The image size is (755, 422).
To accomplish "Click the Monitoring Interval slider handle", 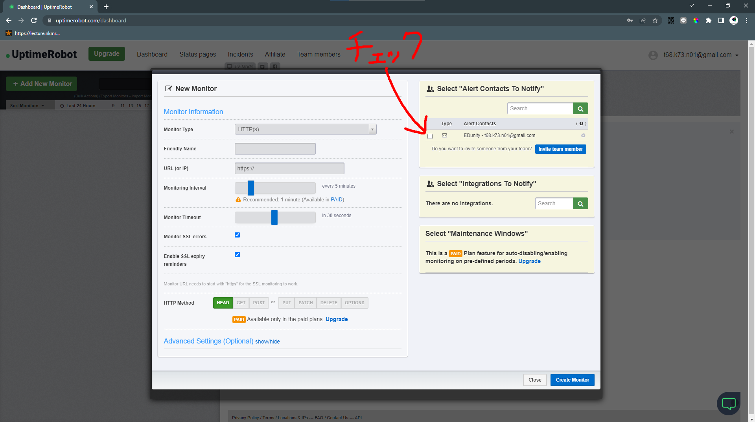I will [x=251, y=188].
